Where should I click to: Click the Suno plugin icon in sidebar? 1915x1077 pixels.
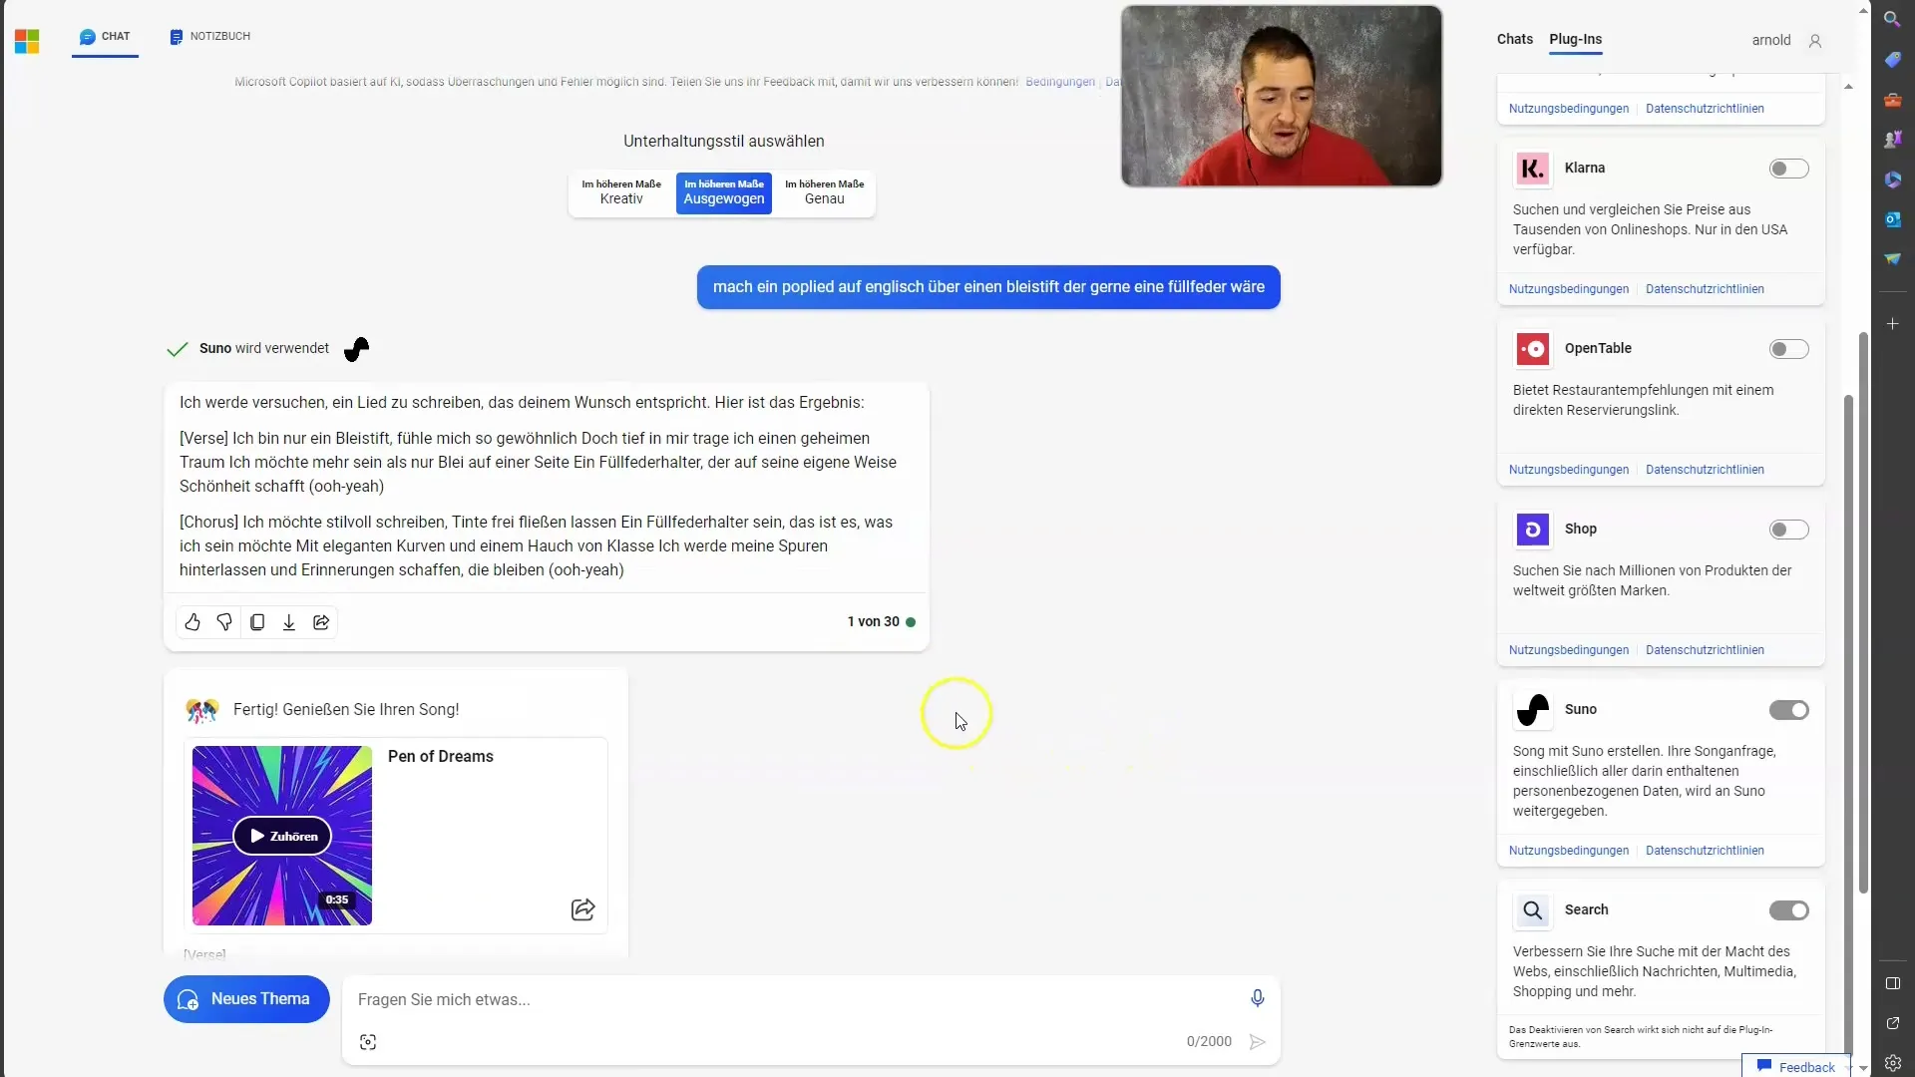pos(1532,709)
